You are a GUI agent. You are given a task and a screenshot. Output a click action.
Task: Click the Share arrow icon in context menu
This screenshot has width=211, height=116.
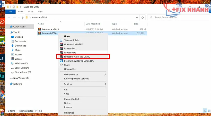[x=61, y=65]
